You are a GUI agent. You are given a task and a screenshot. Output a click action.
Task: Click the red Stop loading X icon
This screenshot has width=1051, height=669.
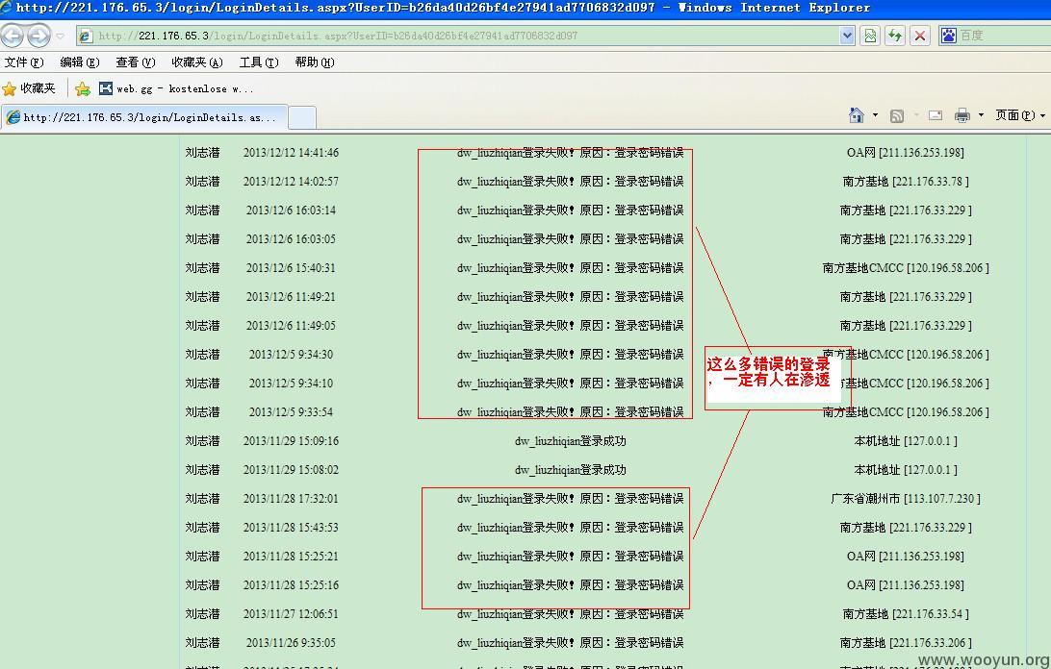point(920,36)
